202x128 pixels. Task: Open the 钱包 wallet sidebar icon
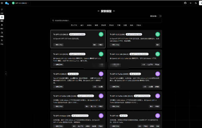[2, 33]
